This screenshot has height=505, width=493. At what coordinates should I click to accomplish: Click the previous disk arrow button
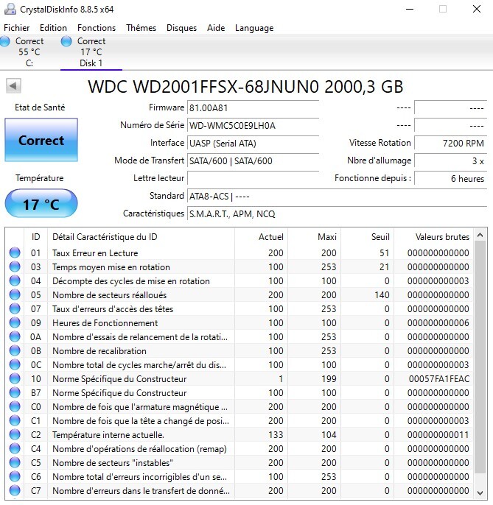pyautogui.click(x=13, y=86)
